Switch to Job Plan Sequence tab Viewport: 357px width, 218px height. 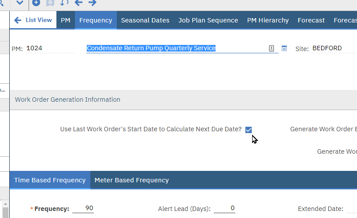(208, 20)
